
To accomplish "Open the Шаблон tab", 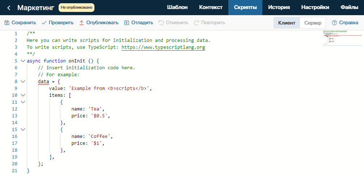I will click(x=177, y=8).
